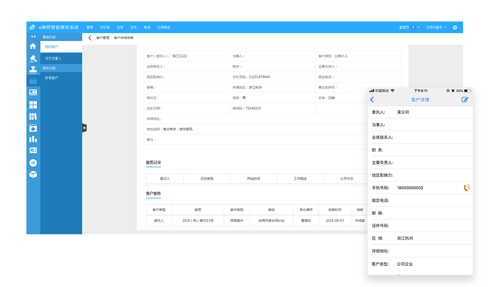
Task: Tap the edit pencil icon on mobile
Action: tap(465, 100)
